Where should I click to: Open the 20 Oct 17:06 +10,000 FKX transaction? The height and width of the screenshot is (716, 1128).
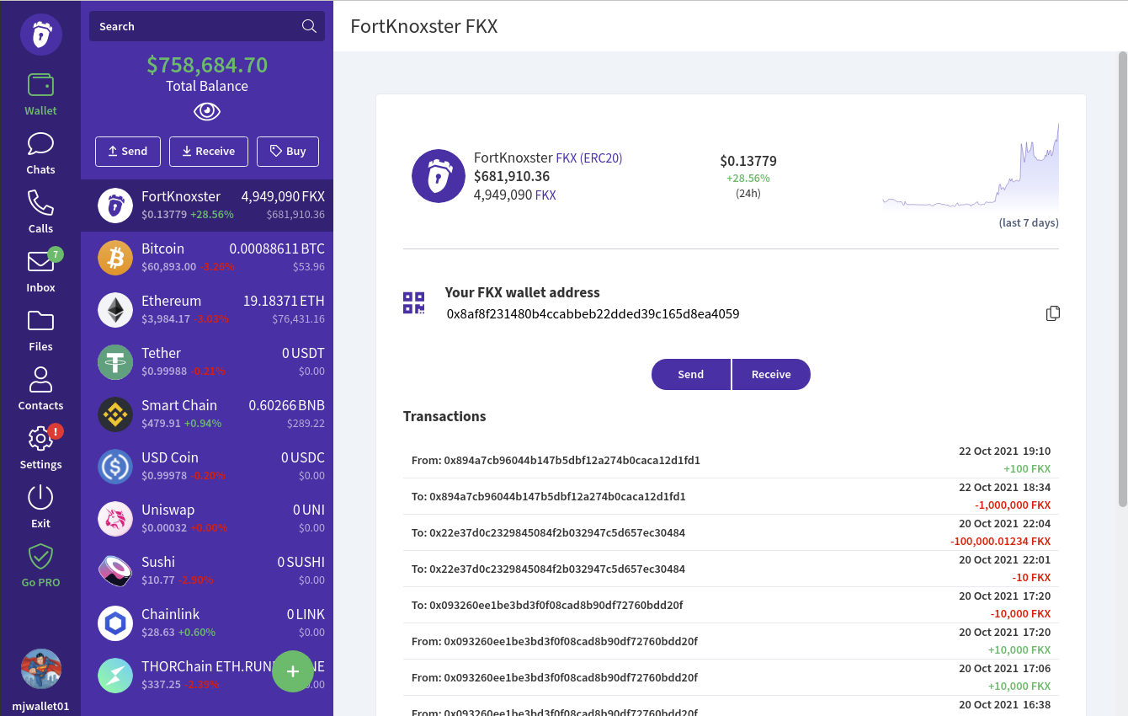click(x=731, y=677)
